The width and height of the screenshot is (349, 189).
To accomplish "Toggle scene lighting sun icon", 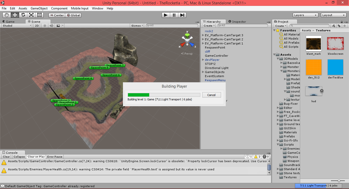I will pyautogui.click(x=45, y=26).
